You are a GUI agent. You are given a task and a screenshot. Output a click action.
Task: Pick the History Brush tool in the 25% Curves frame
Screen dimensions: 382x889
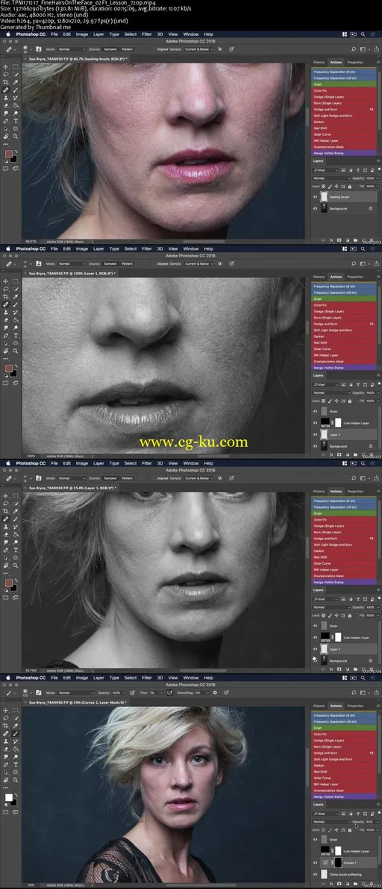pos(16,741)
